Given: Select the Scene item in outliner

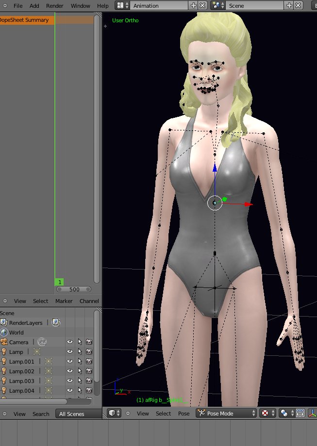Looking at the screenshot, I should click(x=7, y=313).
